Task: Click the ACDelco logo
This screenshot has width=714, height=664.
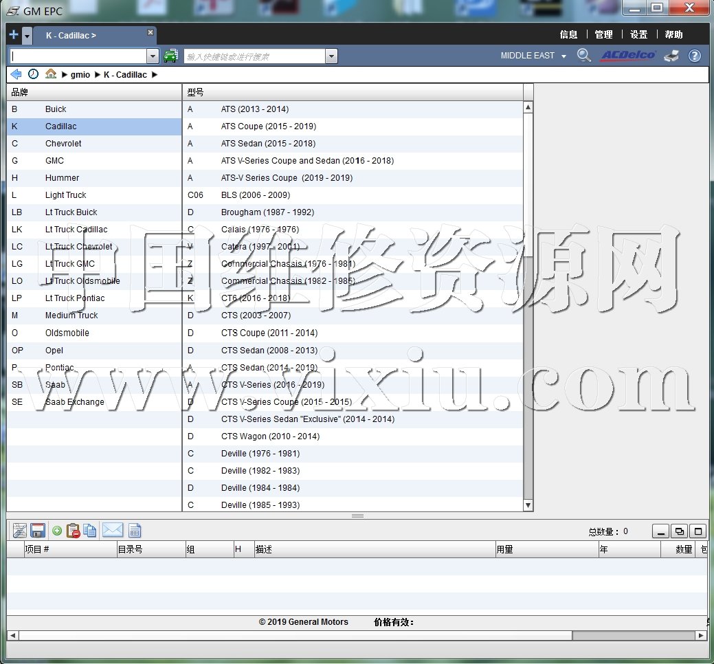Action: (628, 56)
